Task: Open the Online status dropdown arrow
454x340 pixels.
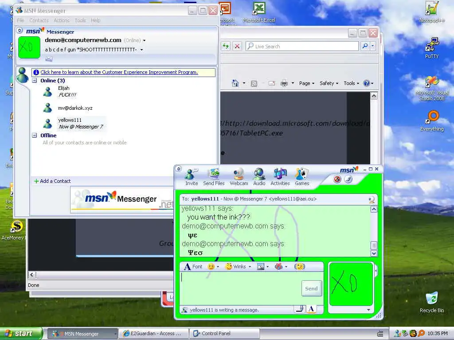Action: [144, 40]
